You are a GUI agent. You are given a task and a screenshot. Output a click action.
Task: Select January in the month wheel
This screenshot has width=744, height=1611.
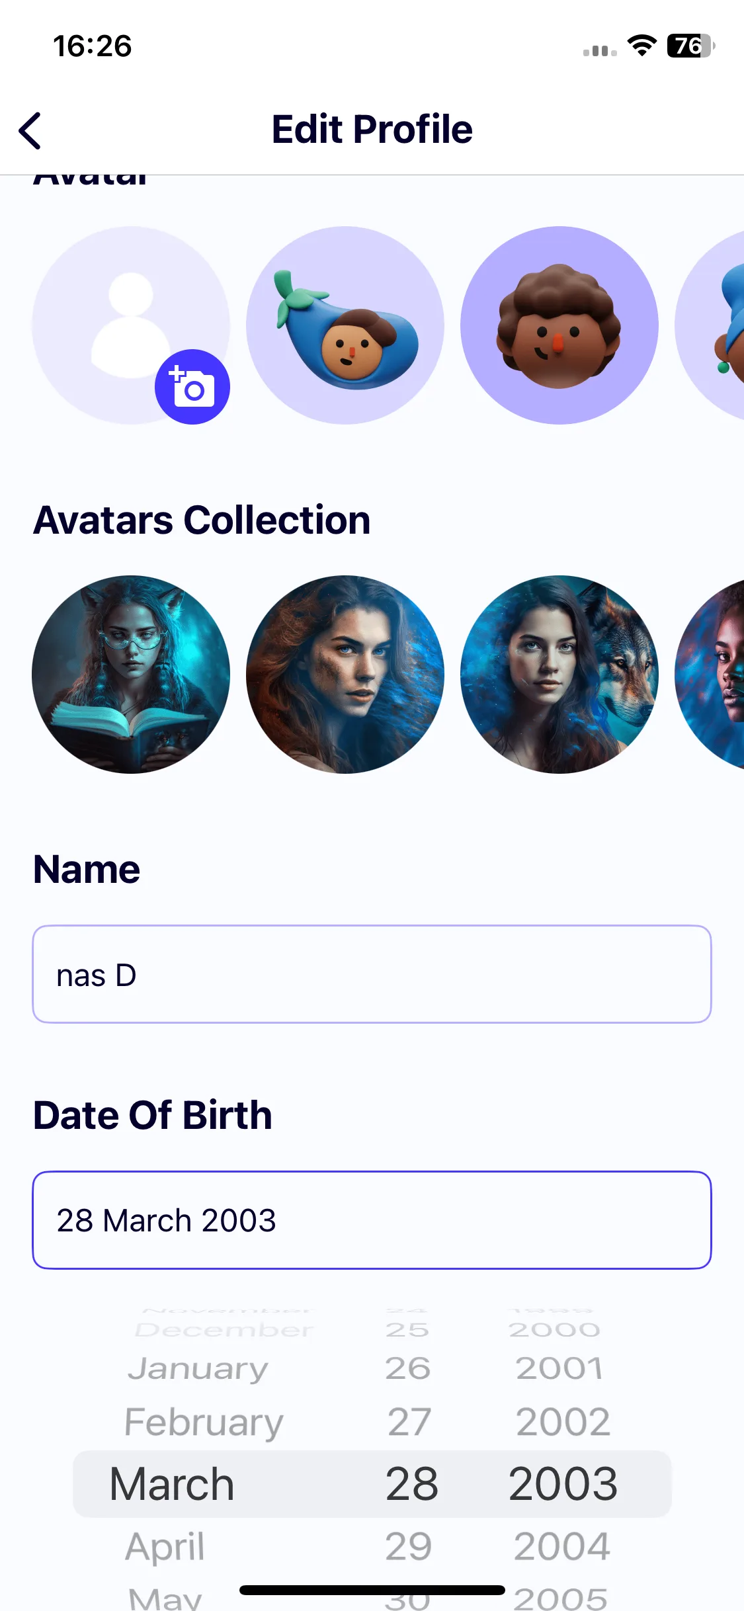point(198,1369)
